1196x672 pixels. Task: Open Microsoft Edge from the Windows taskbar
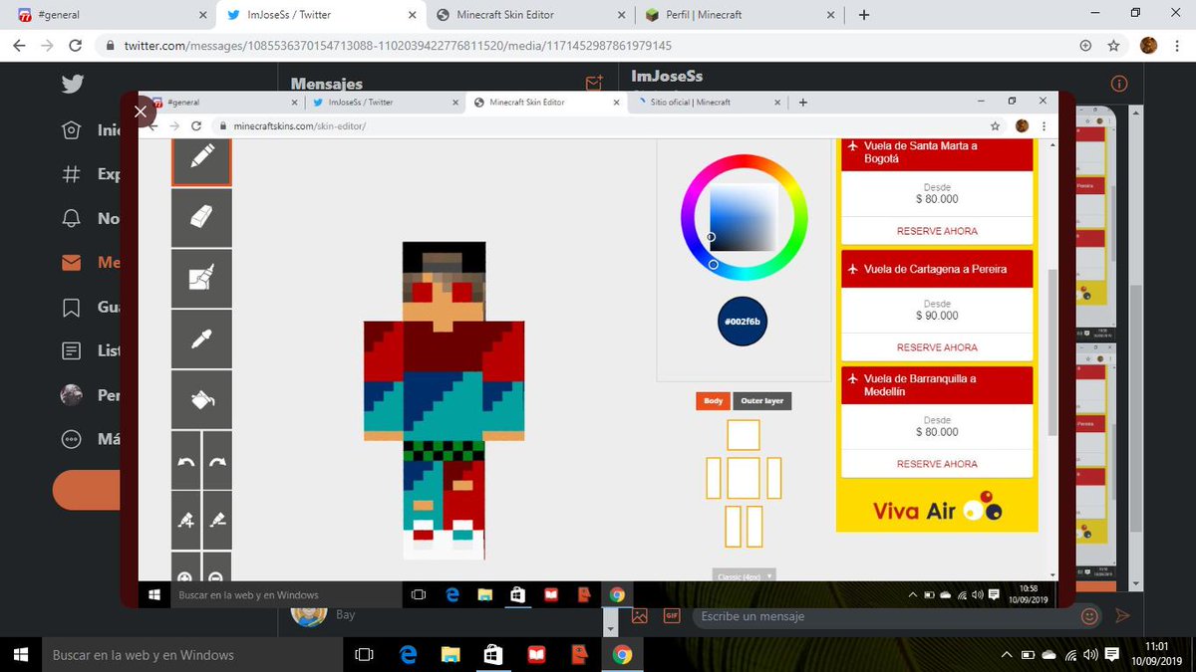click(408, 655)
